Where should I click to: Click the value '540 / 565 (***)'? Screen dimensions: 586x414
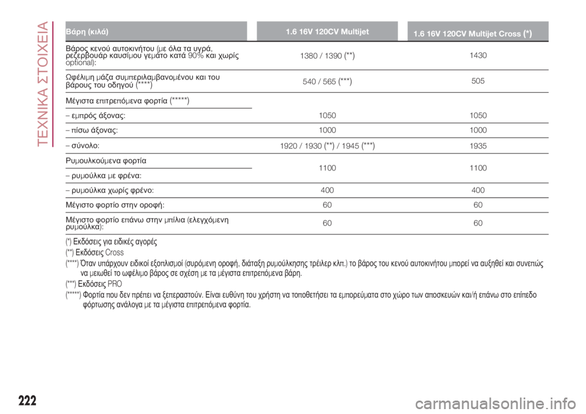coord(327,82)
